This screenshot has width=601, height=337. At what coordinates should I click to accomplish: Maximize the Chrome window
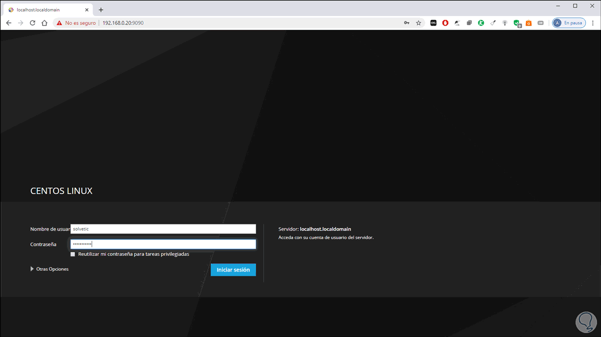pos(575,6)
